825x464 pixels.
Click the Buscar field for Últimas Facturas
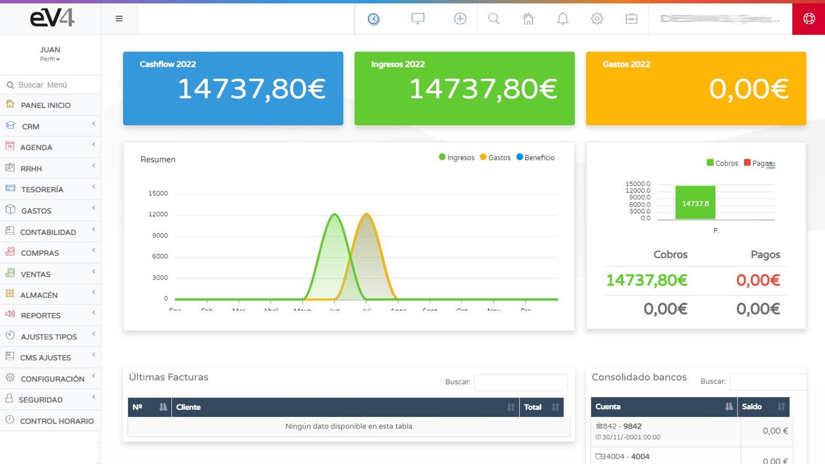520,383
